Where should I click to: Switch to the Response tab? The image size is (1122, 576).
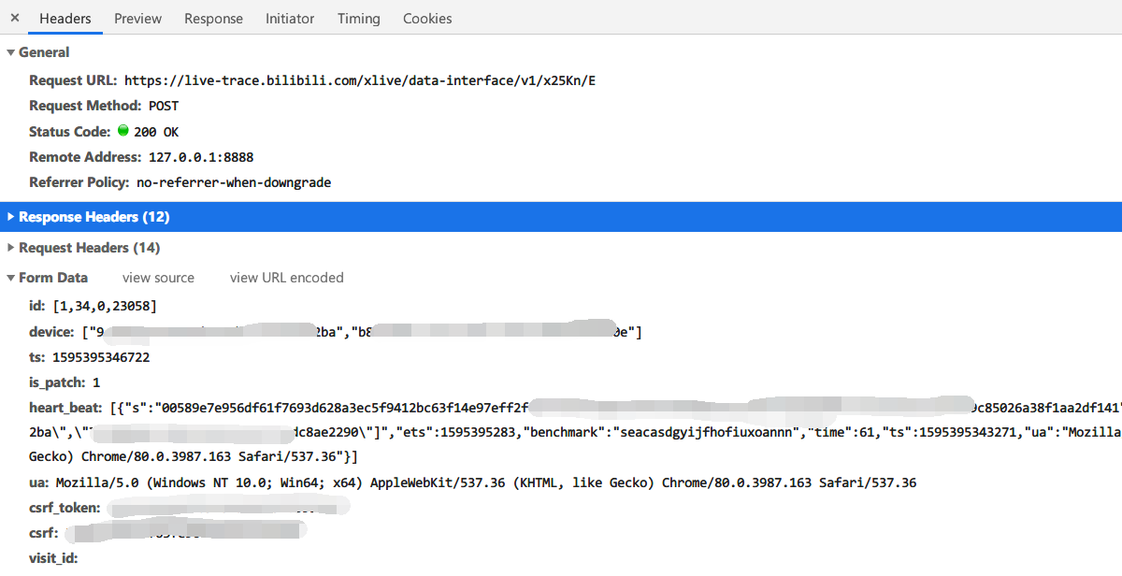(x=213, y=19)
